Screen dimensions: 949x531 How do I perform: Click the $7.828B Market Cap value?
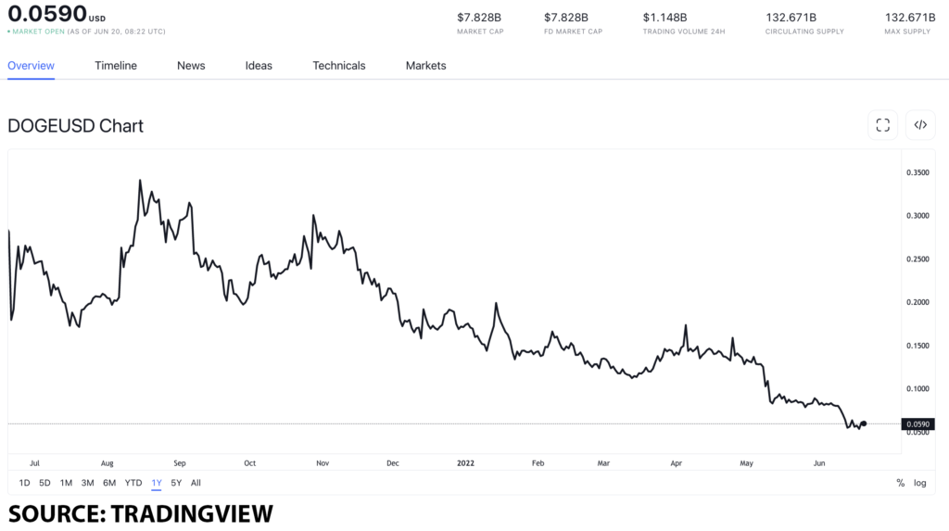[479, 18]
